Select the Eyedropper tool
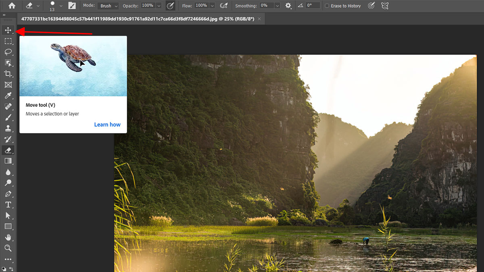 8,96
